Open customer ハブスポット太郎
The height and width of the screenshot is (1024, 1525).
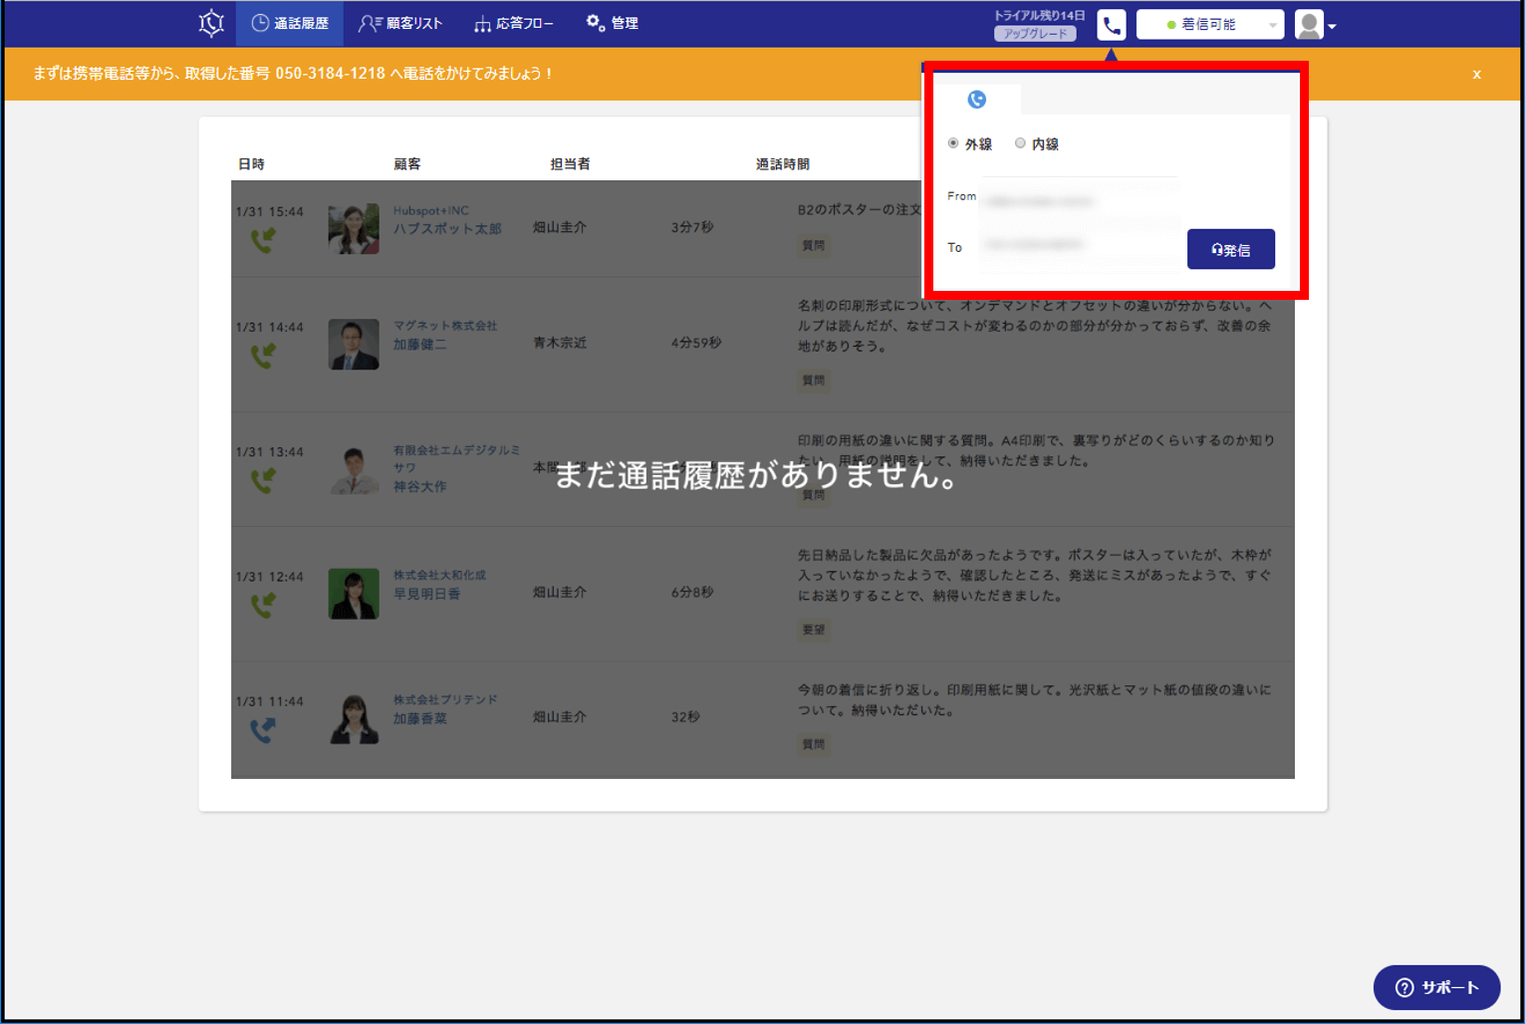[447, 228]
